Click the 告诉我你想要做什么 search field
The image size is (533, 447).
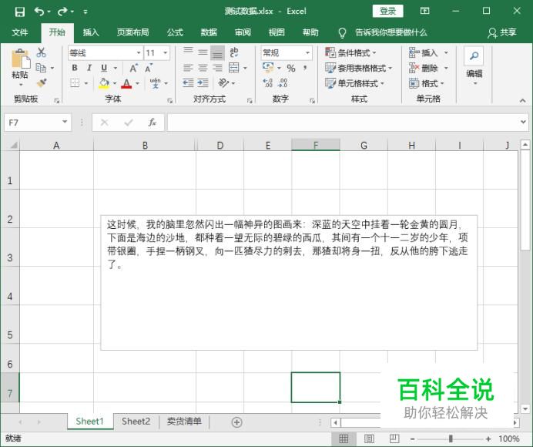pyautogui.click(x=391, y=32)
